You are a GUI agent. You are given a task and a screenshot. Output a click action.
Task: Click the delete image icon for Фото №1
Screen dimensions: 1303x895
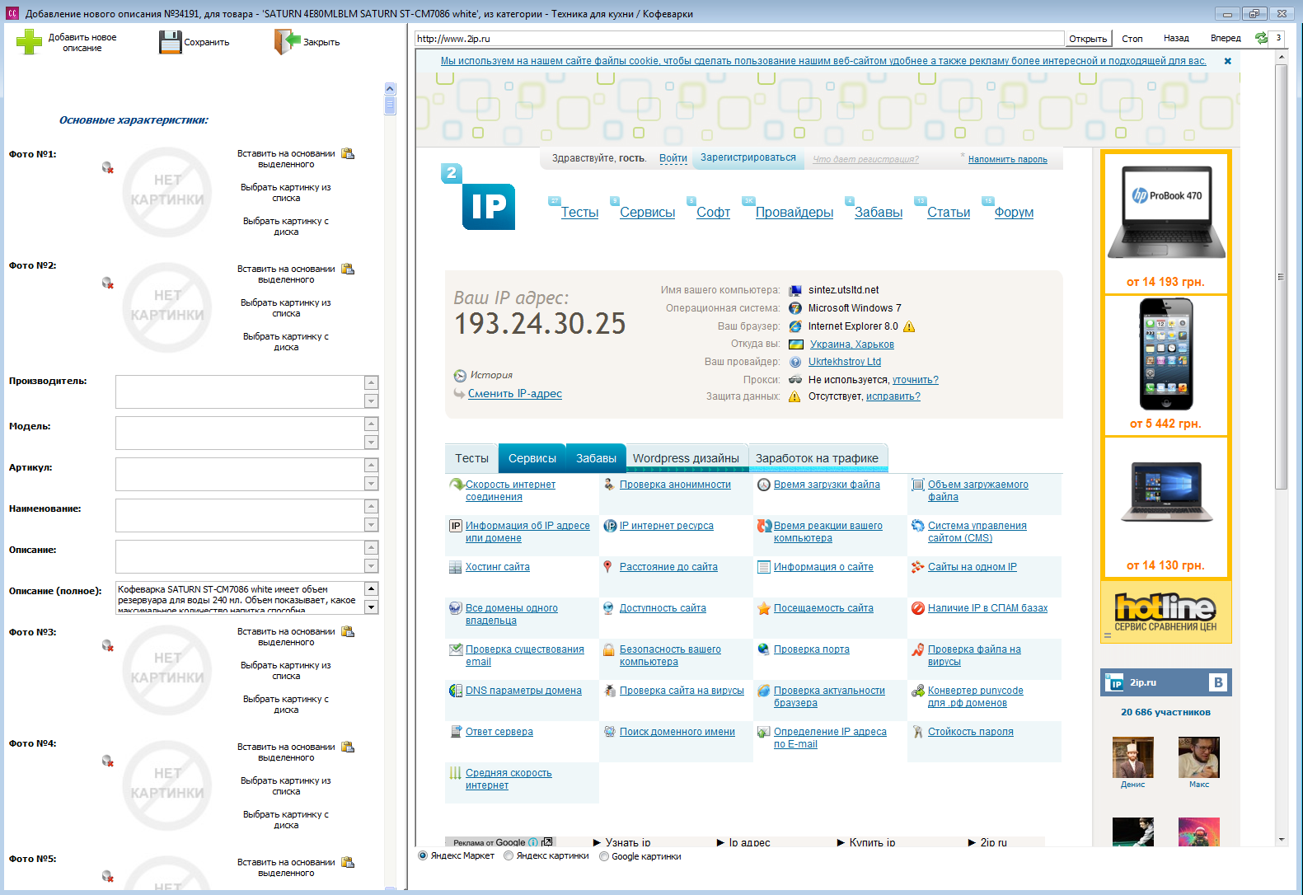pyautogui.click(x=107, y=167)
